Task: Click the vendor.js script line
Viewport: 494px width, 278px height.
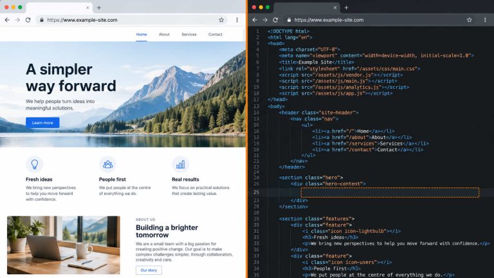Action: pyautogui.click(x=340, y=75)
